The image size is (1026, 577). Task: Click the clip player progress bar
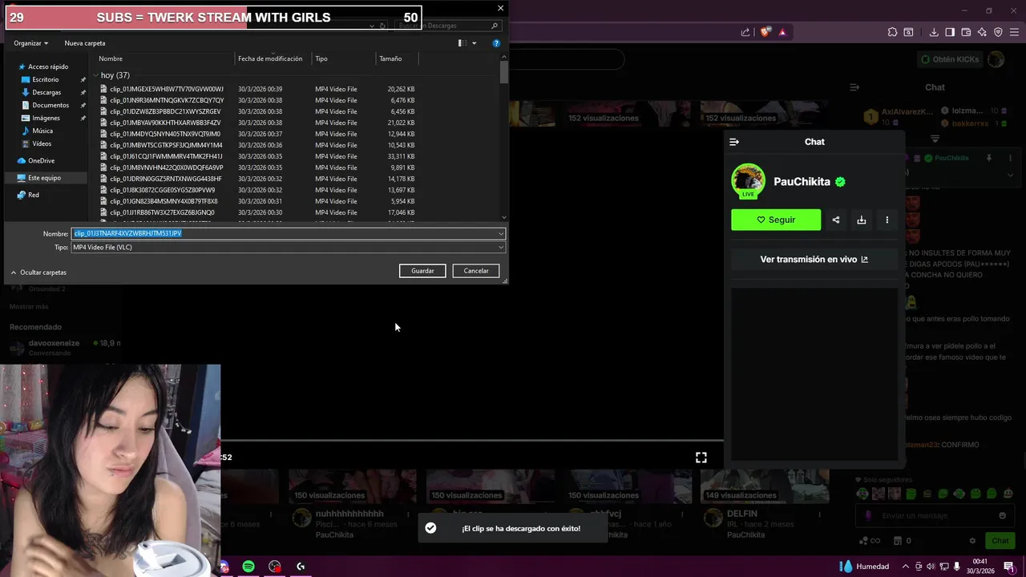pos(473,441)
